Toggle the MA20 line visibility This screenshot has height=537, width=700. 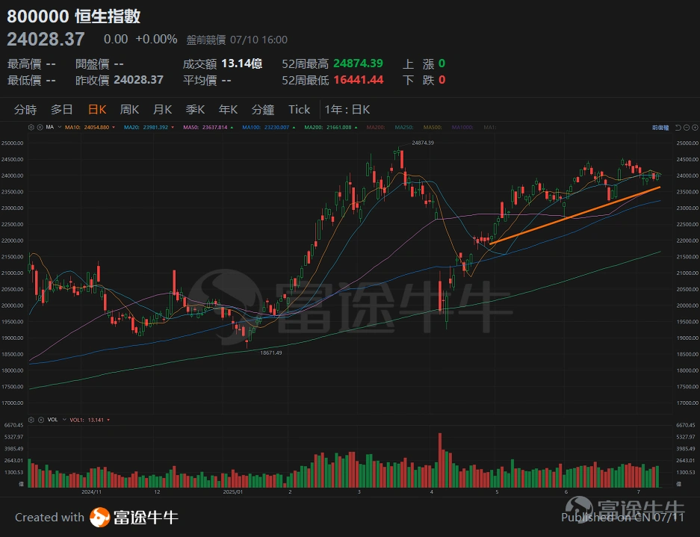tap(172, 127)
